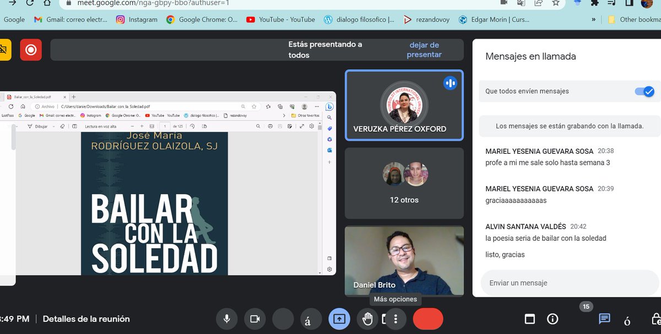The image size is (661, 334).
Task: Click the Daniel Brito video tile
Action: click(x=404, y=261)
